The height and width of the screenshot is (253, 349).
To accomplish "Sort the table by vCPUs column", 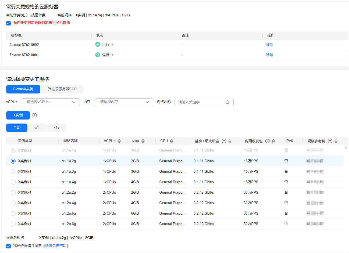I will (119, 141).
